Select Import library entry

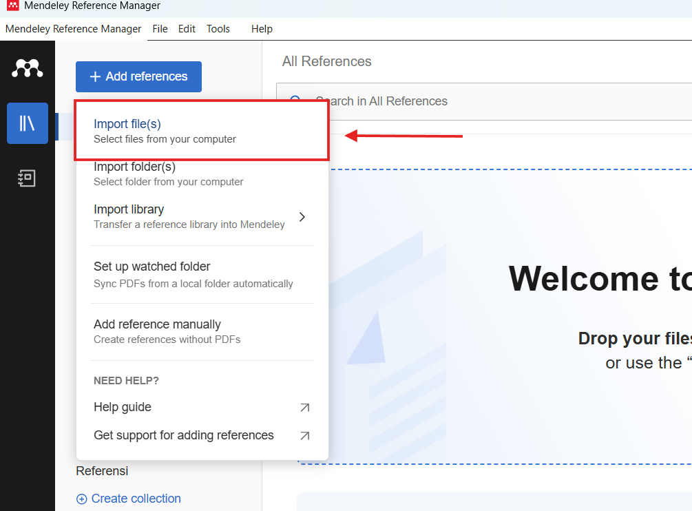click(202, 217)
